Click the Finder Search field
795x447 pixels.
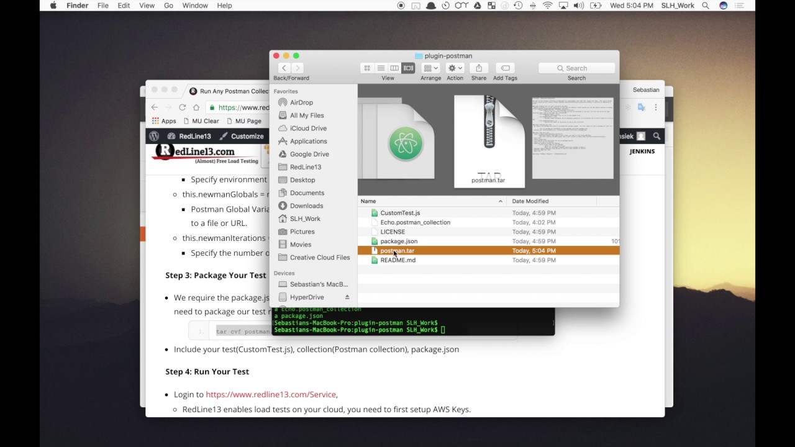576,68
